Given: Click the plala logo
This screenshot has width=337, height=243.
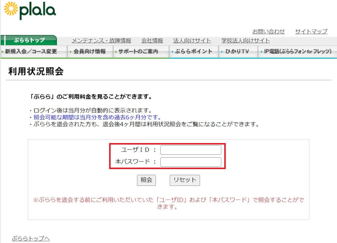Looking at the screenshot, I should [x=30, y=10].
